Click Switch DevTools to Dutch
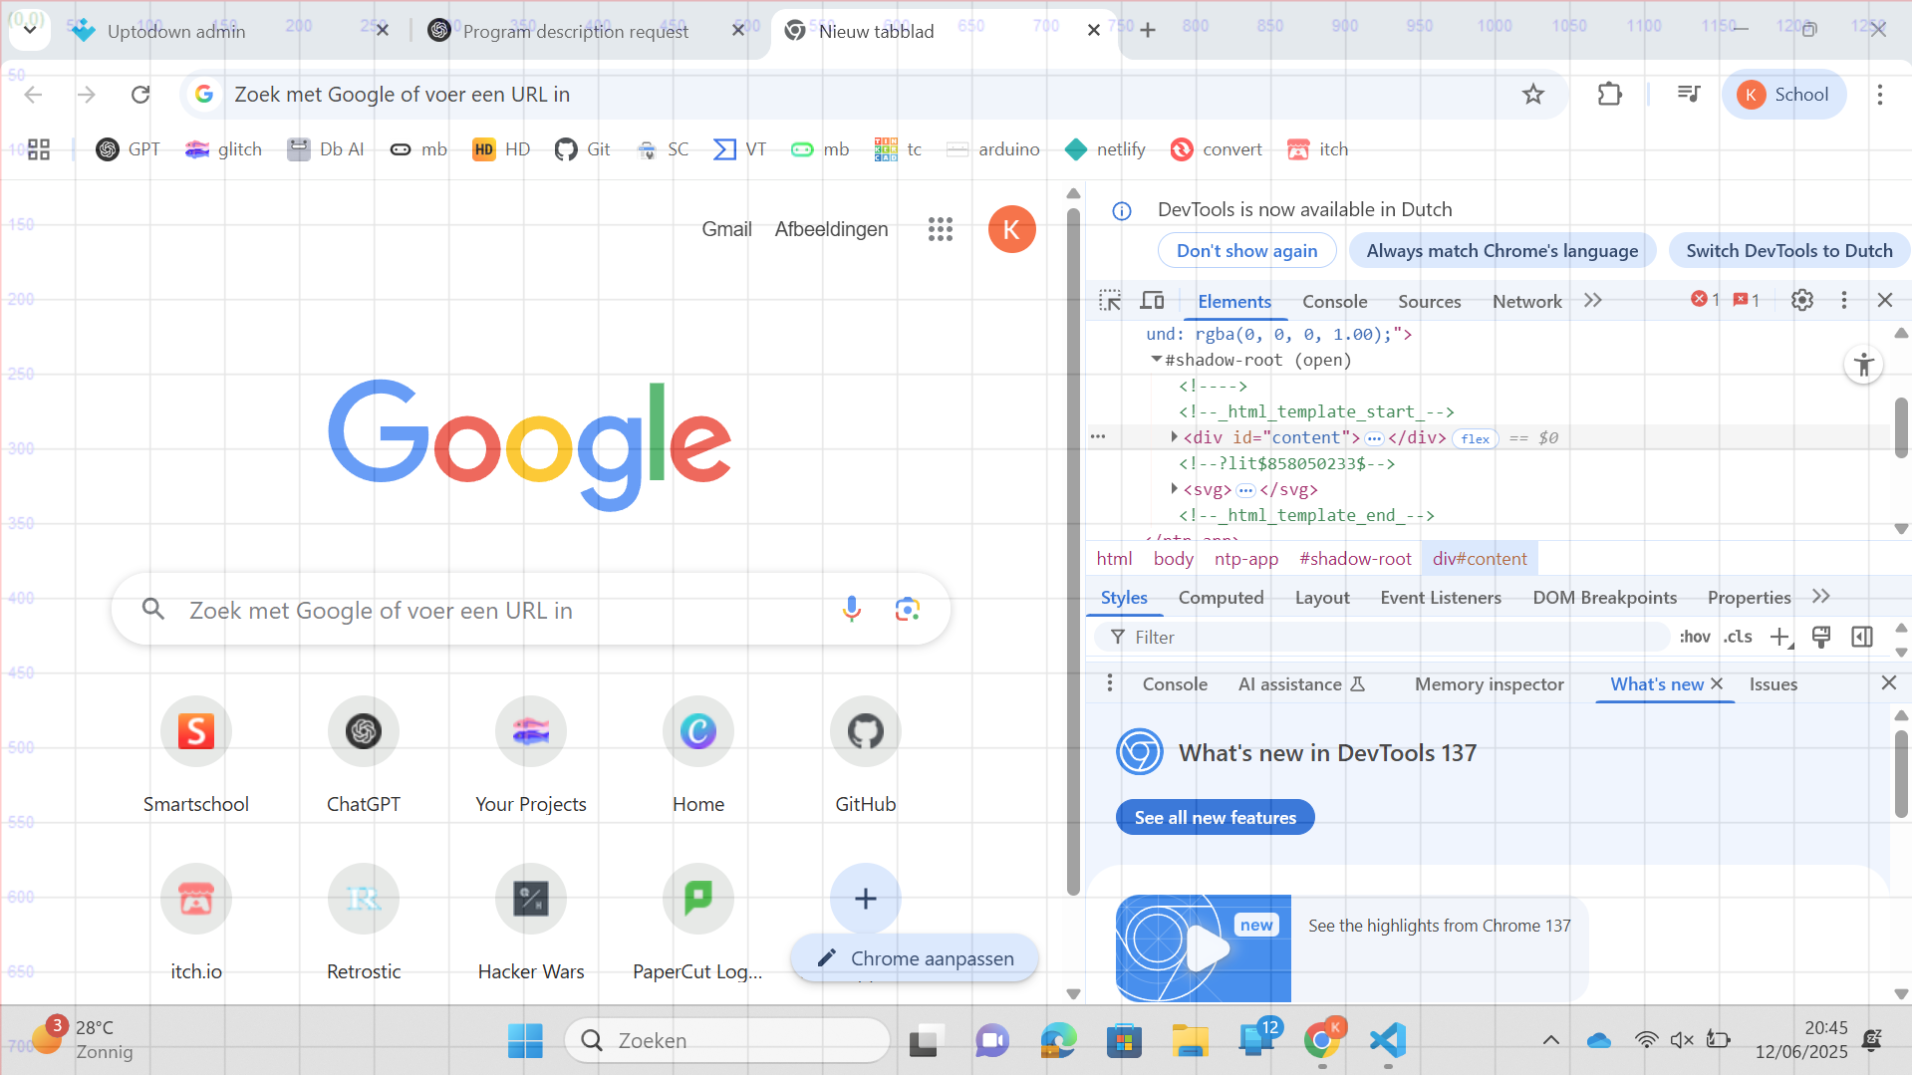Image resolution: width=1912 pixels, height=1075 pixels. (x=1788, y=251)
